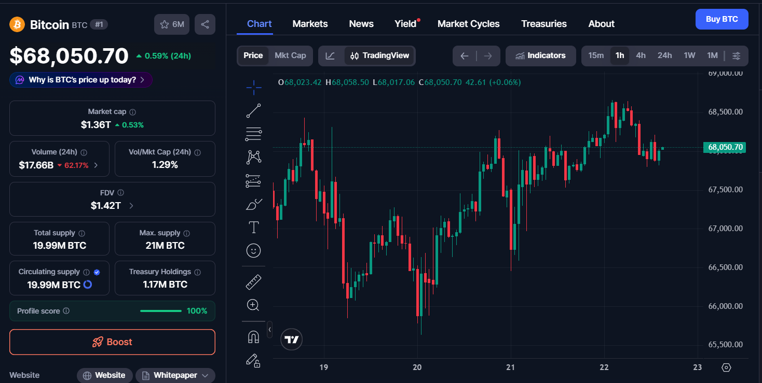This screenshot has height=383, width=762.
Task: Set interval to 1W
Action: (x=689, y=55)
